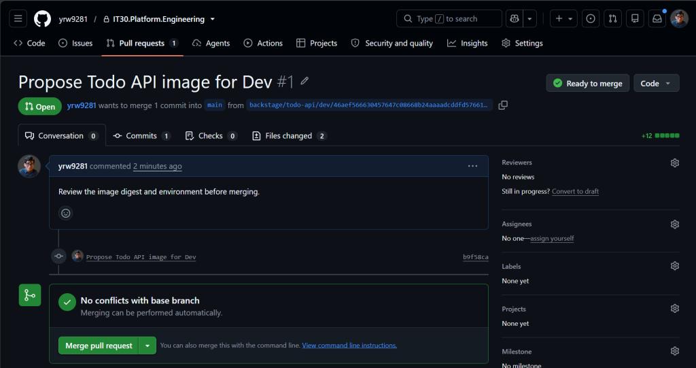Expand merge method dropdown arrow
This screenshot has height=368, width=696.
(x=147, y=346)
